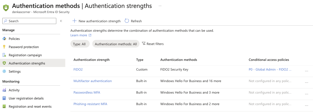Click Built-in type in Multifactor authentication row
The image size is (313, 112).
pyautogui.click(x=141, y=81)
